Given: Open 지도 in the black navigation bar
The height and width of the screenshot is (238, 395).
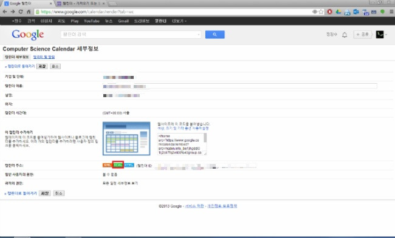Looking at the screenshot, I should point(61,21).
